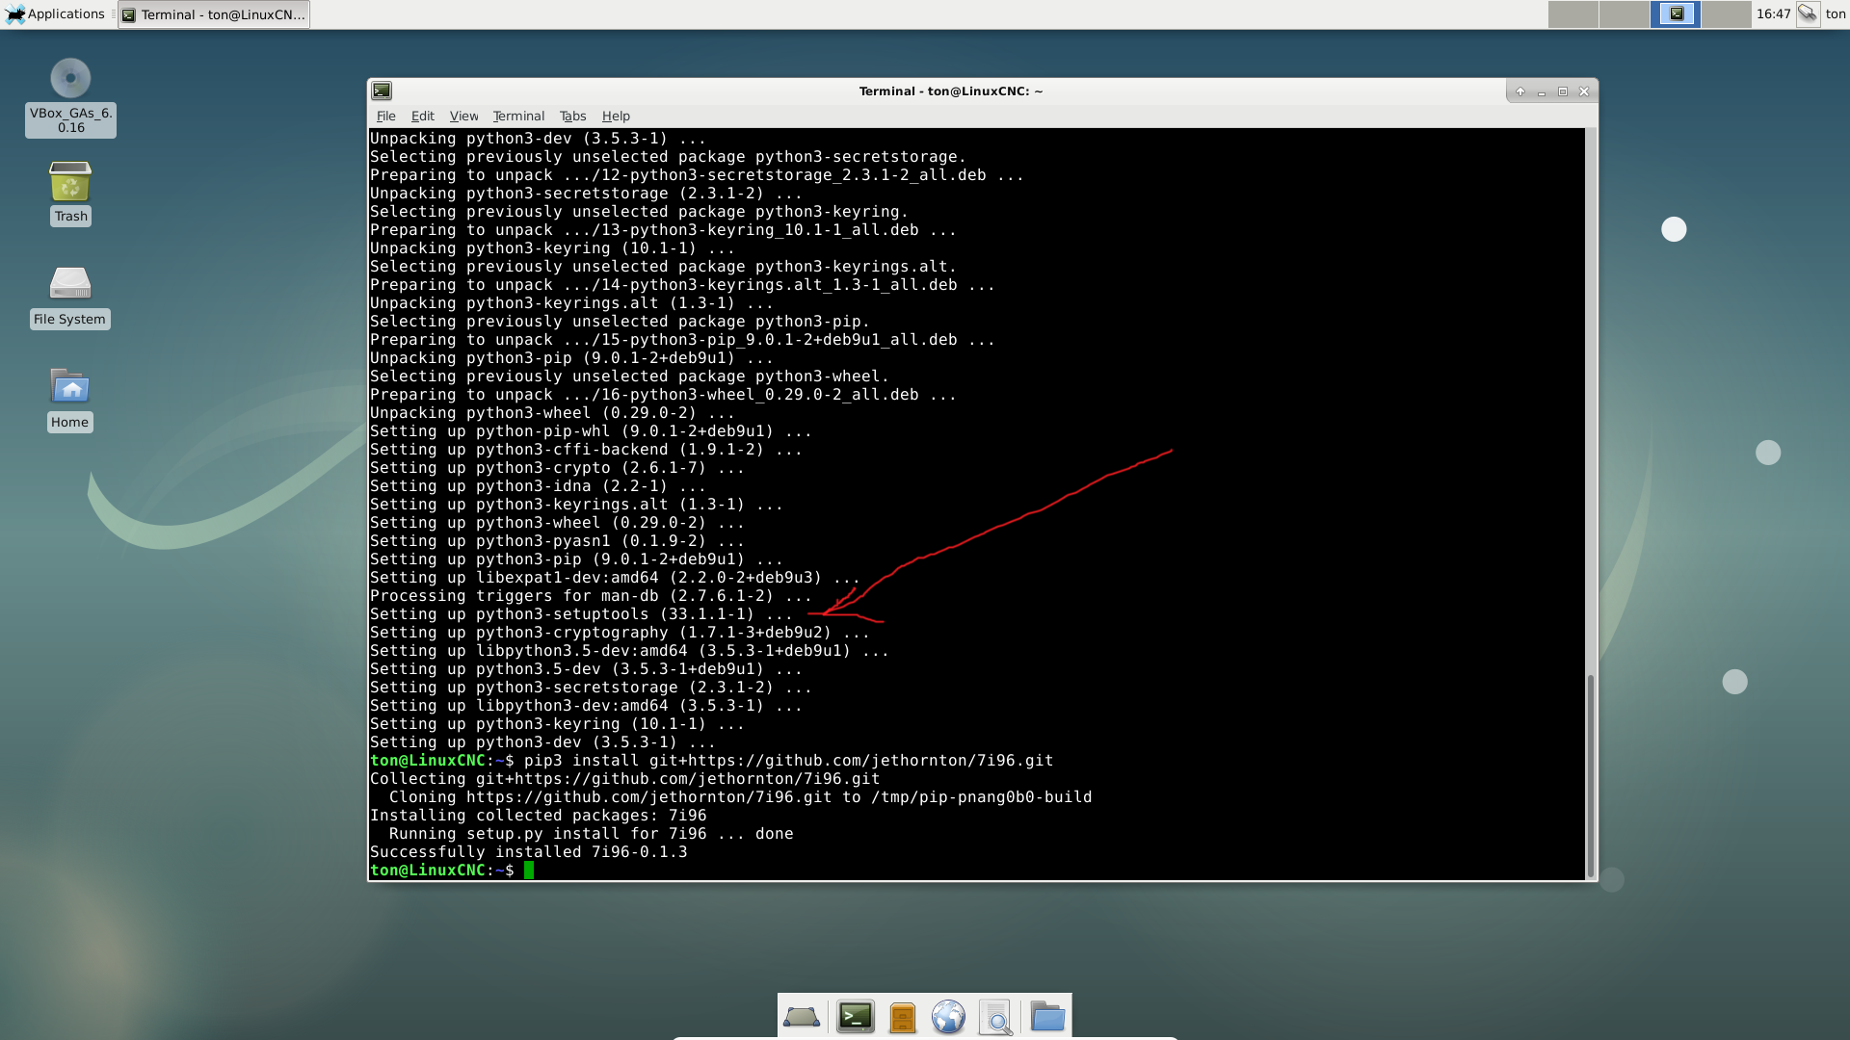Open the Applications menu in the top panel
This screenshot has height=1040, width=1850.
[55, 13]
